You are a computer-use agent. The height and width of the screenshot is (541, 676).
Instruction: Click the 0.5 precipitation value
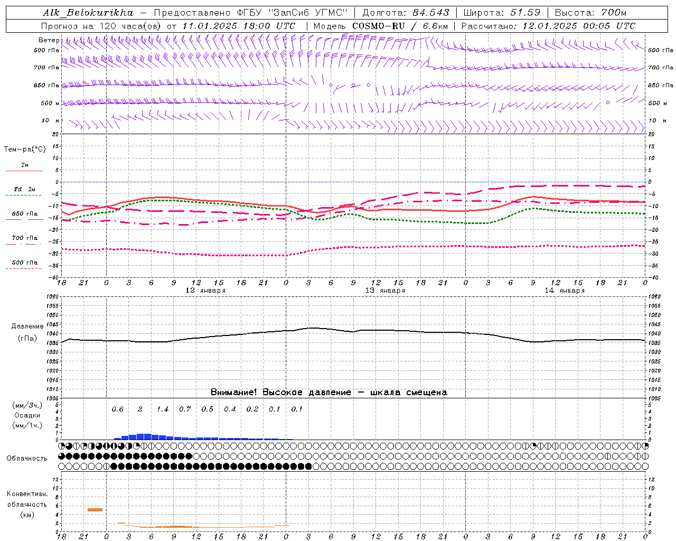pos(208,409)
